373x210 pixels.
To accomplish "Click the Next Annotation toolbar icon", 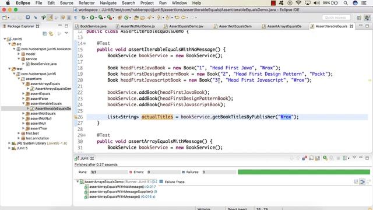I will click(159, 17).
